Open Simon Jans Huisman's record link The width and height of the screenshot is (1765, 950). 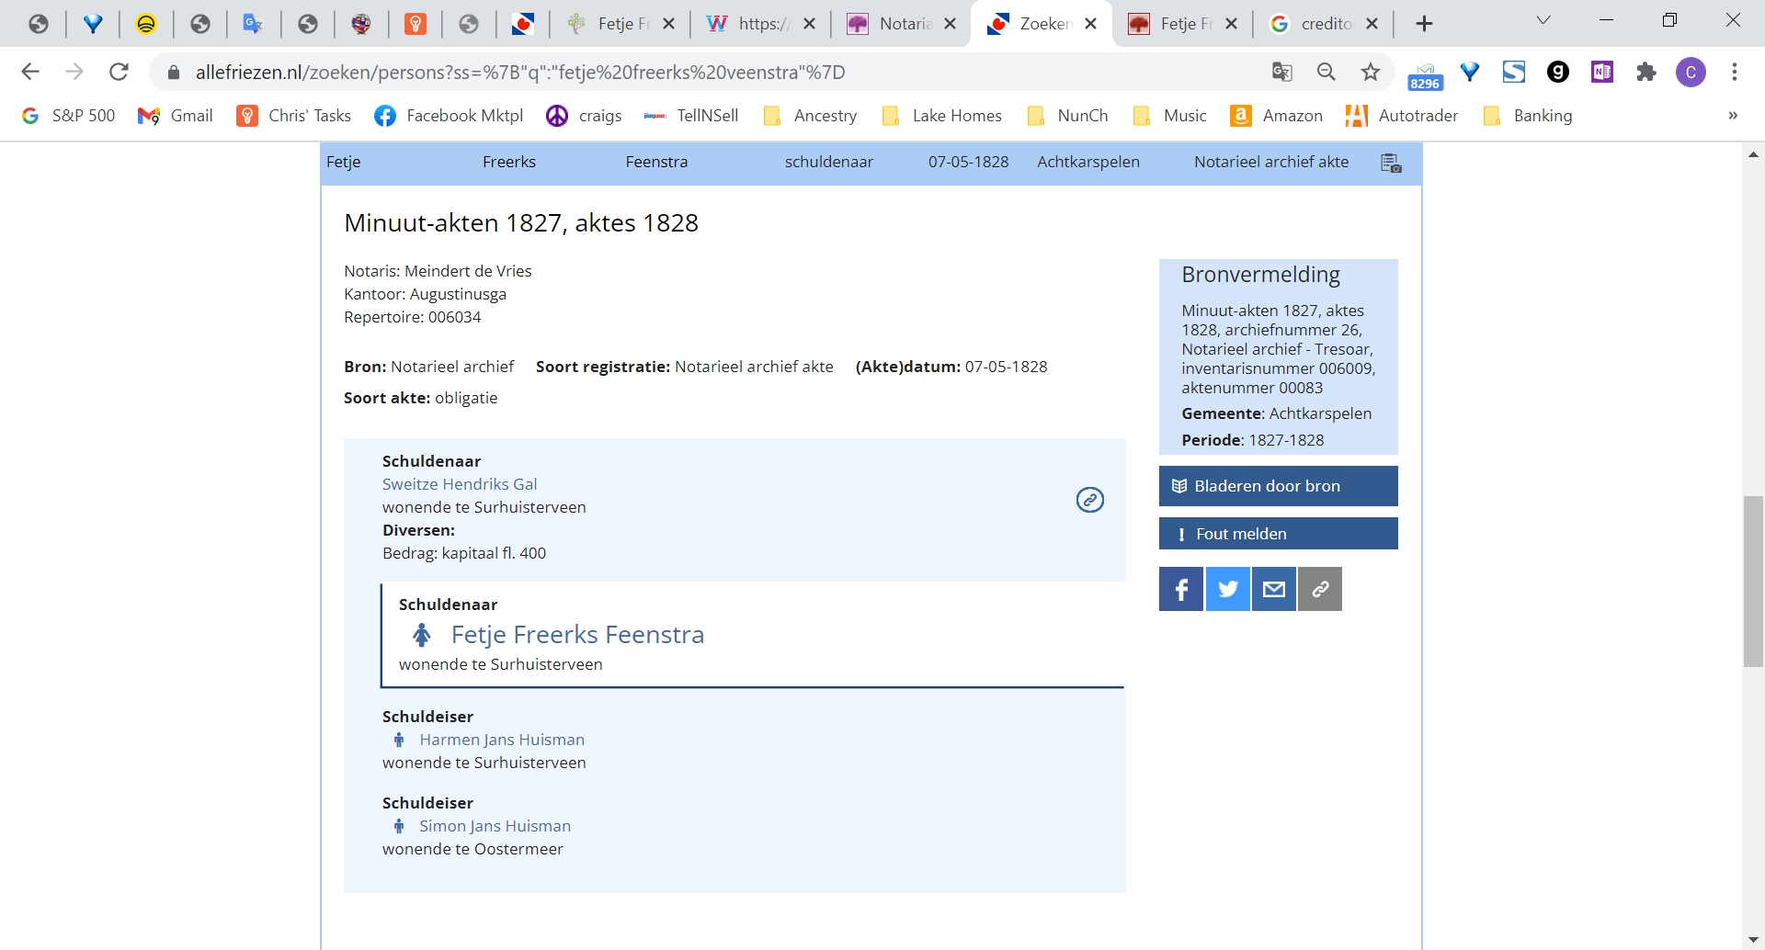[x=495, y=825]
